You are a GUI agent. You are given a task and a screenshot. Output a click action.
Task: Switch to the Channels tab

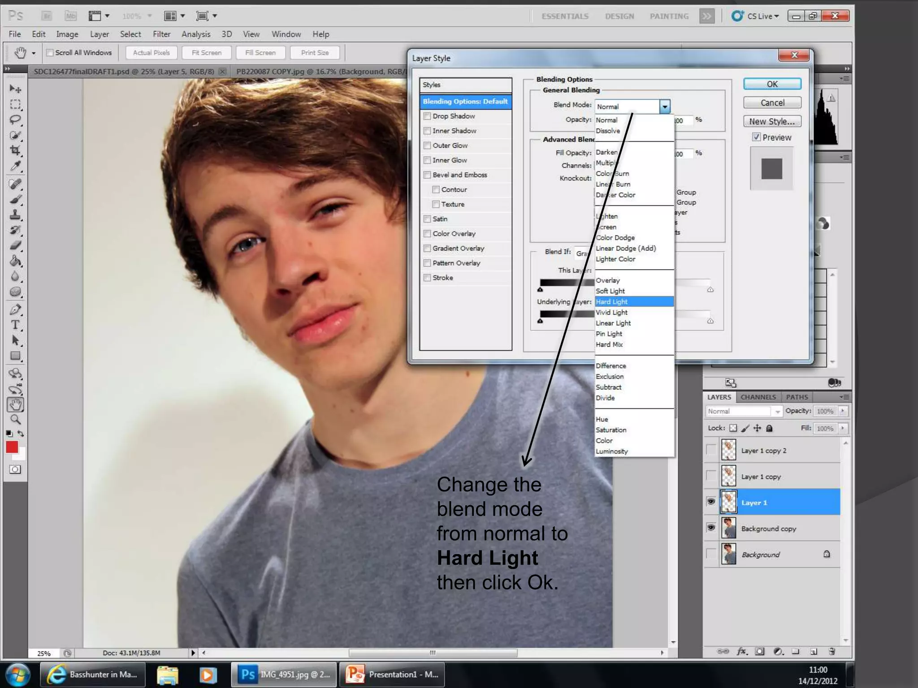[758, 397]
